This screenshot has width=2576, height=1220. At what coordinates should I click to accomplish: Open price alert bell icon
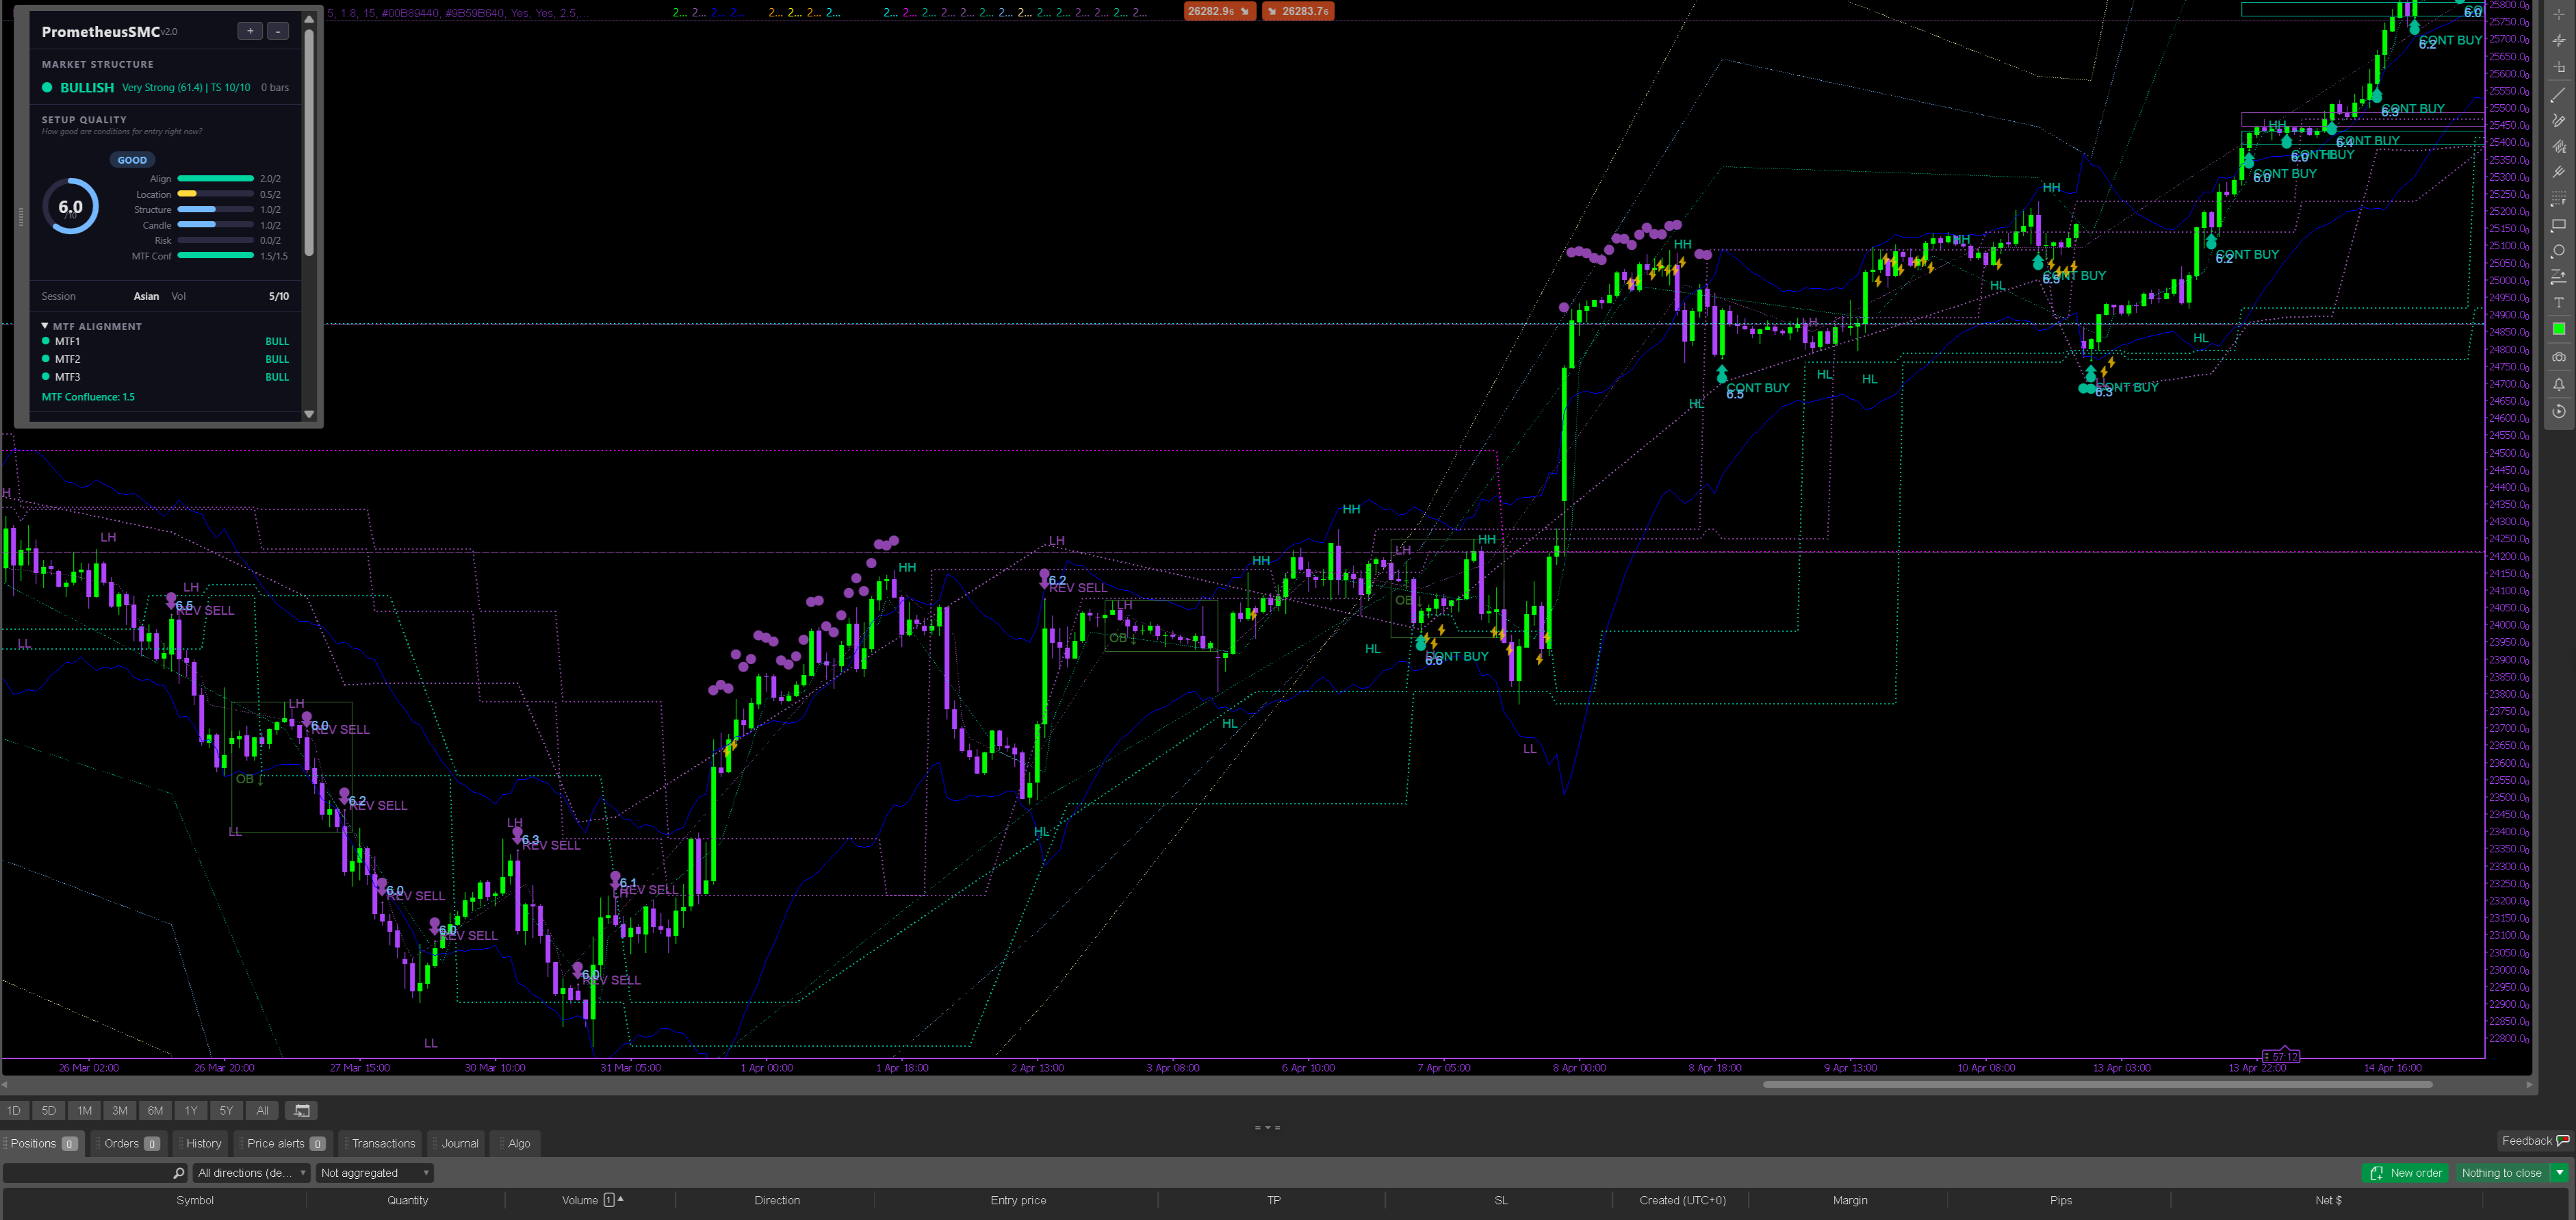(x=2558, y=384)
